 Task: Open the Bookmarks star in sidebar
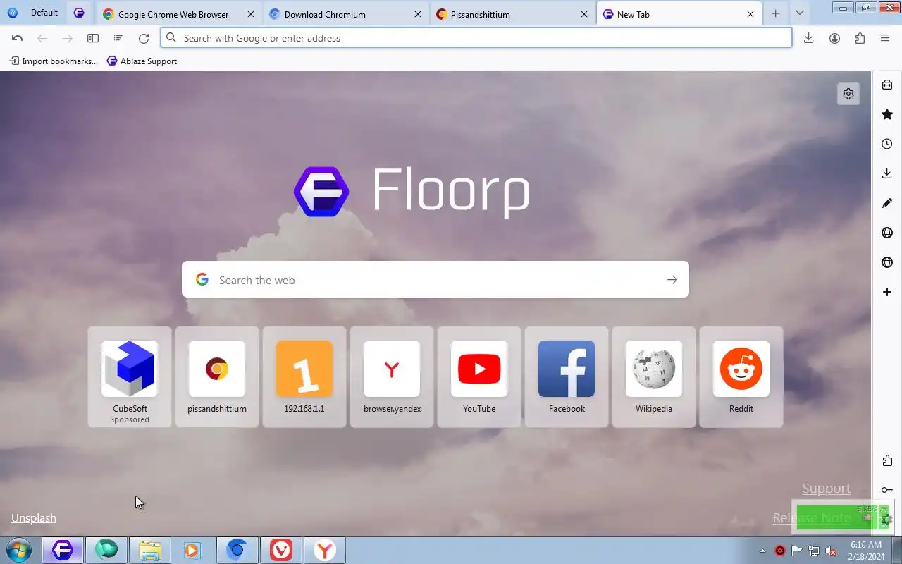(x=887, y=114)
